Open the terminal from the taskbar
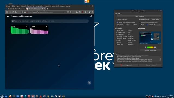The image size is (174, 98). point(14,96)
